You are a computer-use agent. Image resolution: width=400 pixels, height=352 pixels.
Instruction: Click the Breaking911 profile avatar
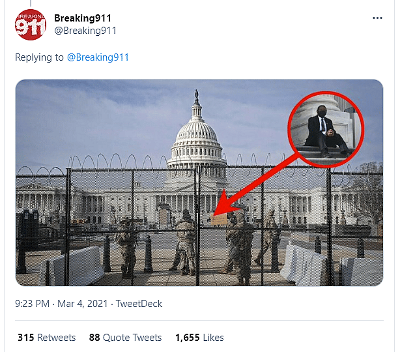click(30, 25)
